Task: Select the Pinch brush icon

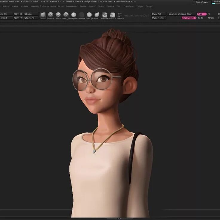Action: [x=58, y=15]
